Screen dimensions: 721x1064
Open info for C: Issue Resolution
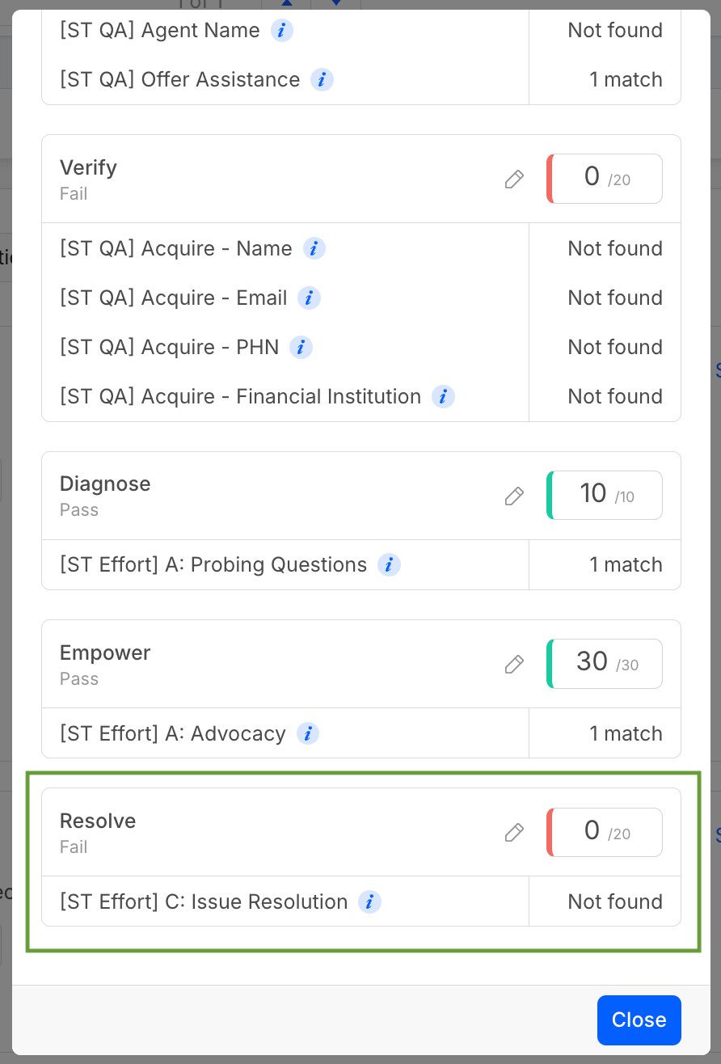[369, 902]
